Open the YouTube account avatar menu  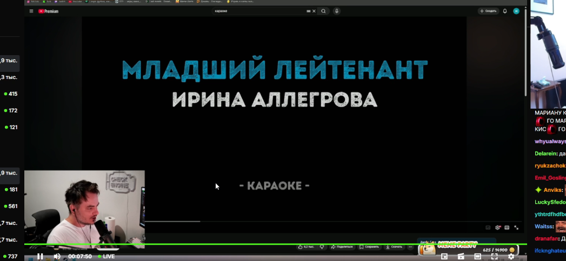click(x=516, y=11)
